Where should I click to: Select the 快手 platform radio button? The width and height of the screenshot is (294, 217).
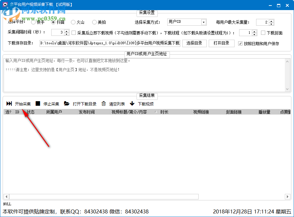point(32,22)
